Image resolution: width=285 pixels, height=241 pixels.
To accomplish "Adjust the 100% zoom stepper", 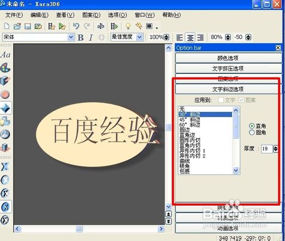I will click(166, 38).
